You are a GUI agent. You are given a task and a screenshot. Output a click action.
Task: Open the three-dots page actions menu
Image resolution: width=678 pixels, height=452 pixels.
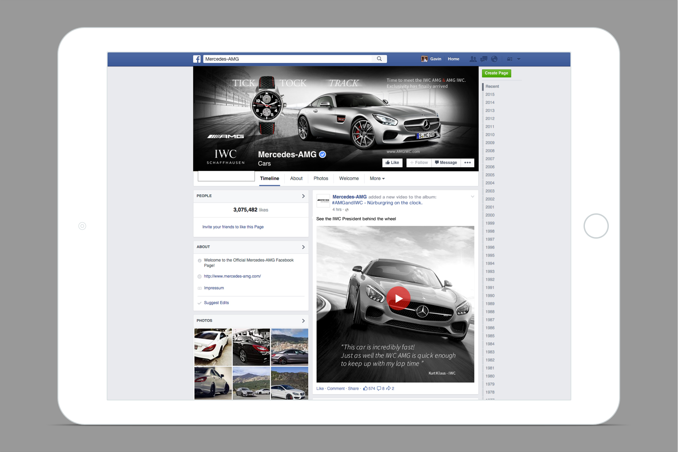click(467, 163)
